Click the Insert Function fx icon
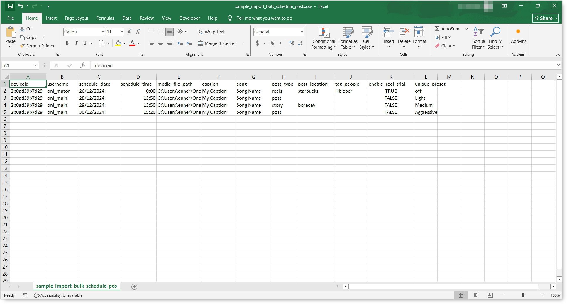 click(x=83, y=65)
